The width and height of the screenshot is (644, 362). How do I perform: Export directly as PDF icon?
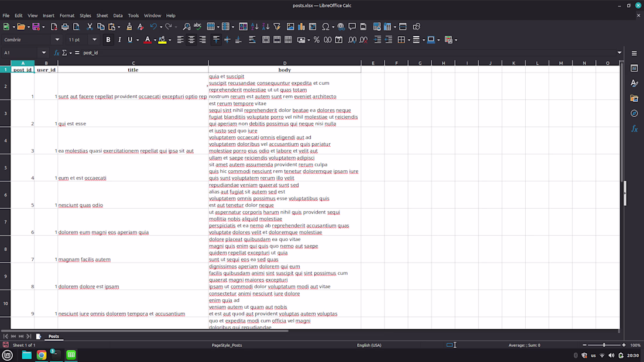tap(54, 27)
